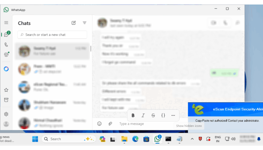The height and width of the screenshot is (150, 263).
Task: Start a voice call in chat header
Action: click(x=225, y=23)
